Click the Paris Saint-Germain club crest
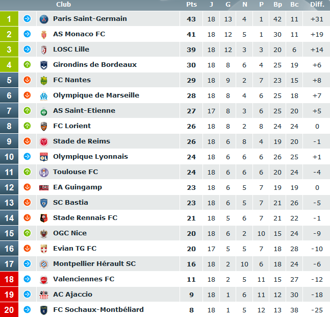This screenshot has height=317, width=330. 44,19
